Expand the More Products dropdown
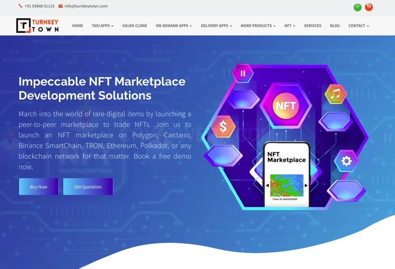The height and width of the screenshot is (269, 395). point(258,26)
